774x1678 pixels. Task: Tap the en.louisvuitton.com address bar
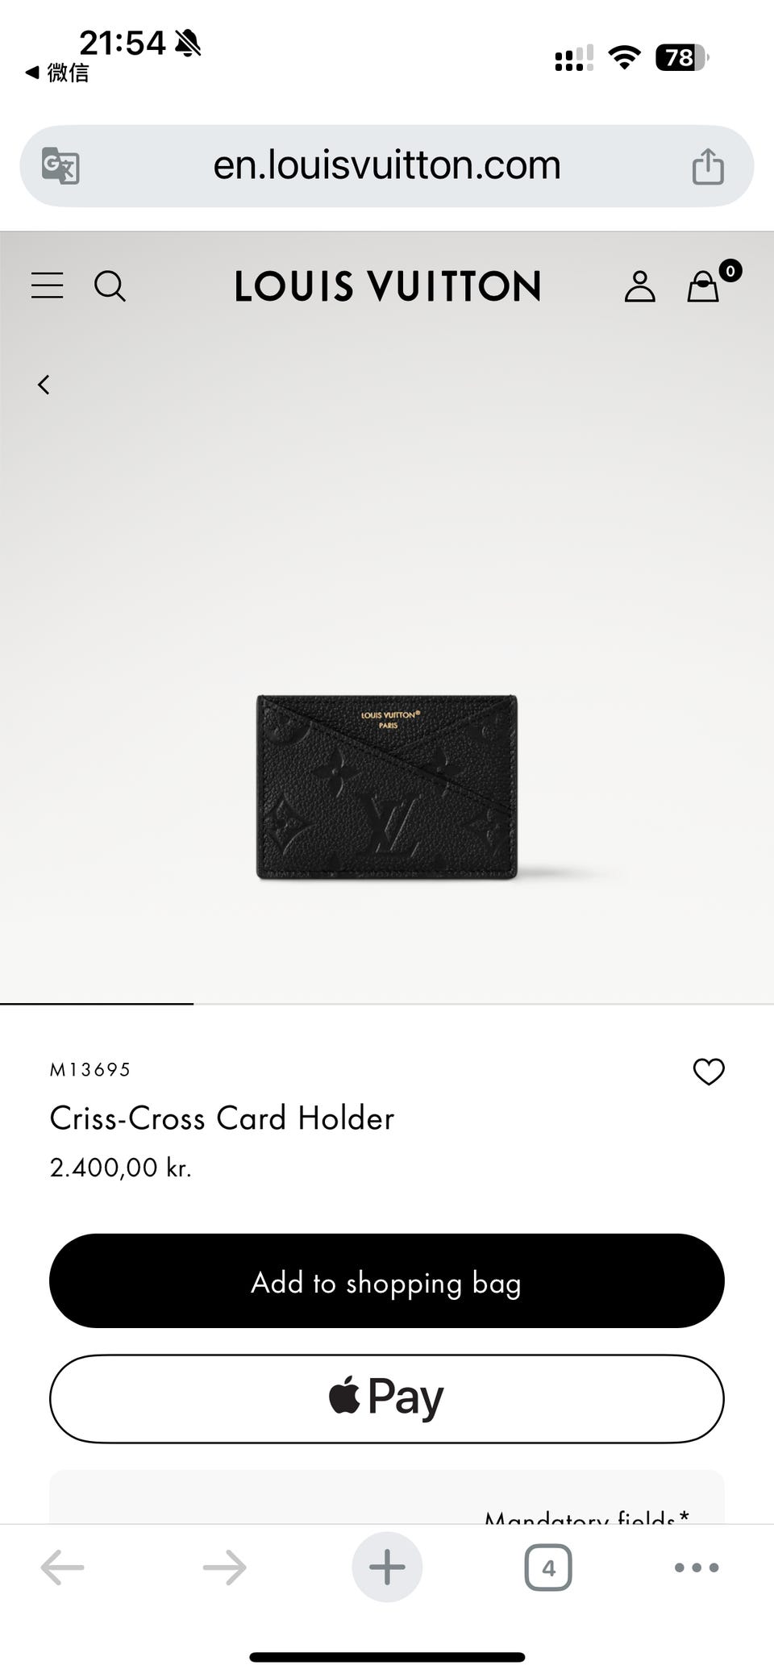387,165
